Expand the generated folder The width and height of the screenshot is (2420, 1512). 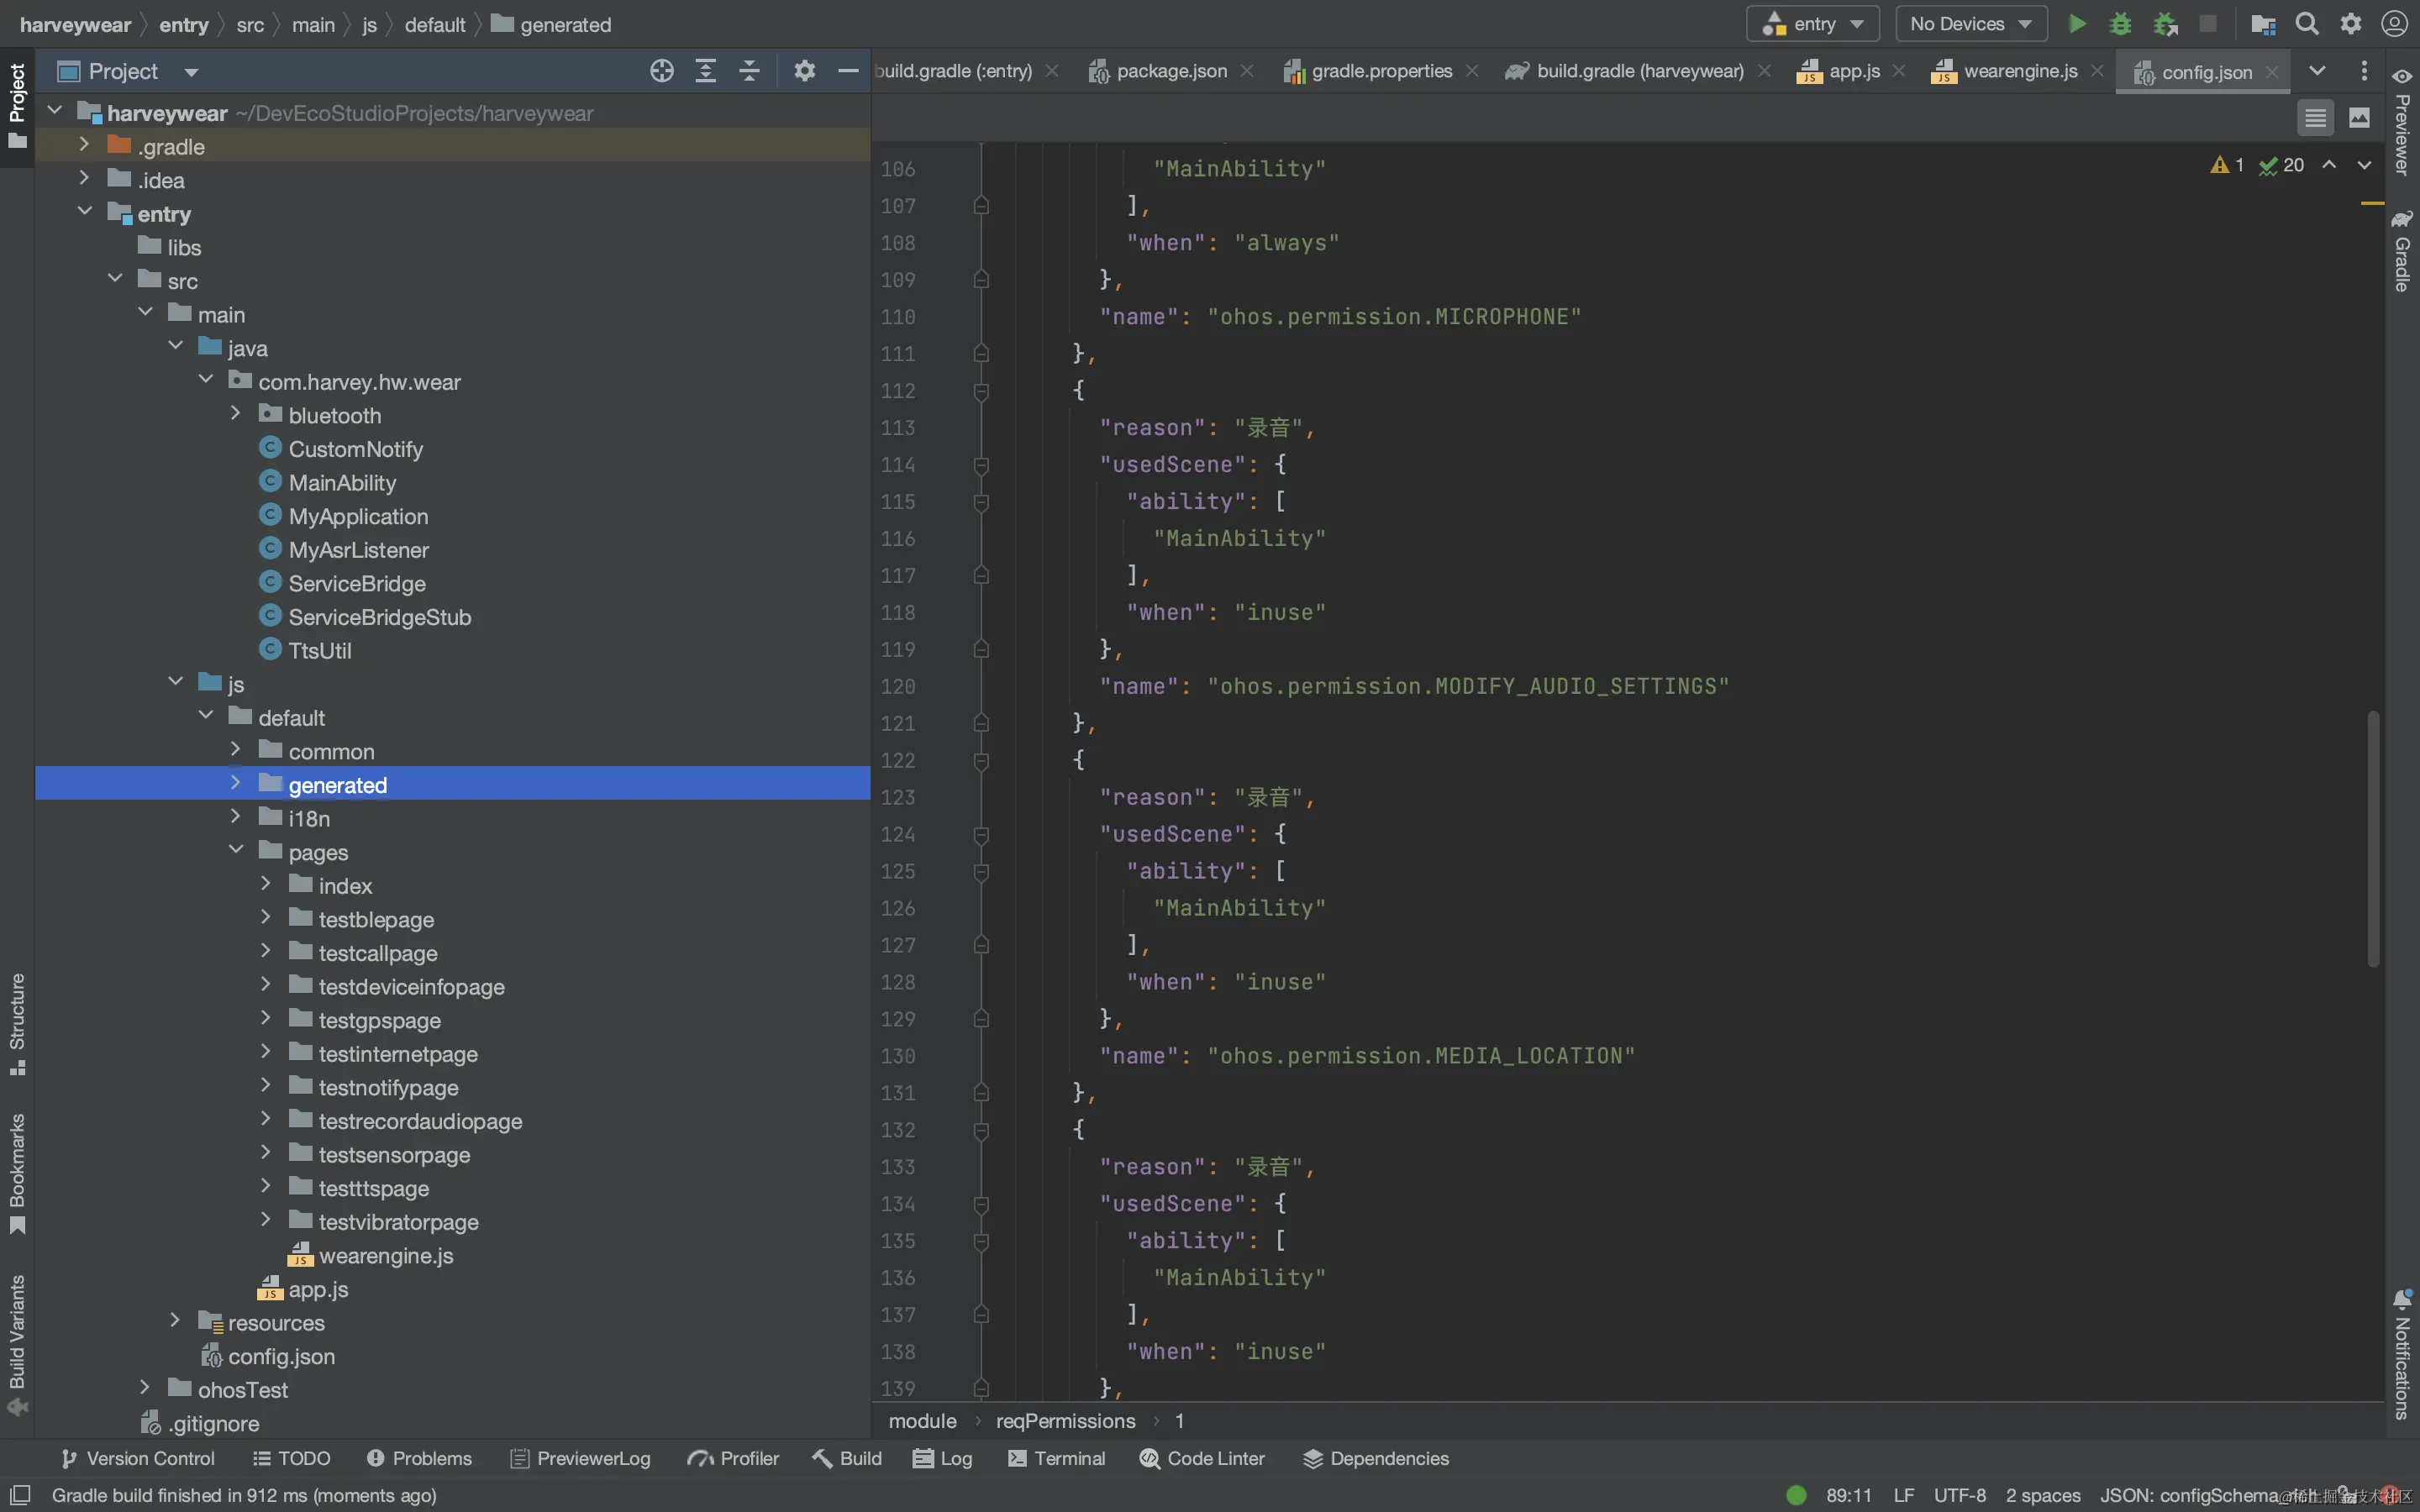[x=236, y=784]
